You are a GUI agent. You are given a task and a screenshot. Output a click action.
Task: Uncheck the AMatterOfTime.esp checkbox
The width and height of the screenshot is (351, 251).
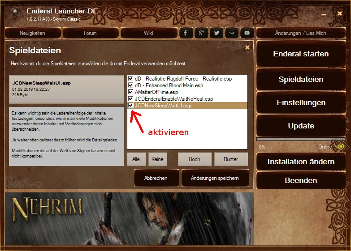coord(130,92)
